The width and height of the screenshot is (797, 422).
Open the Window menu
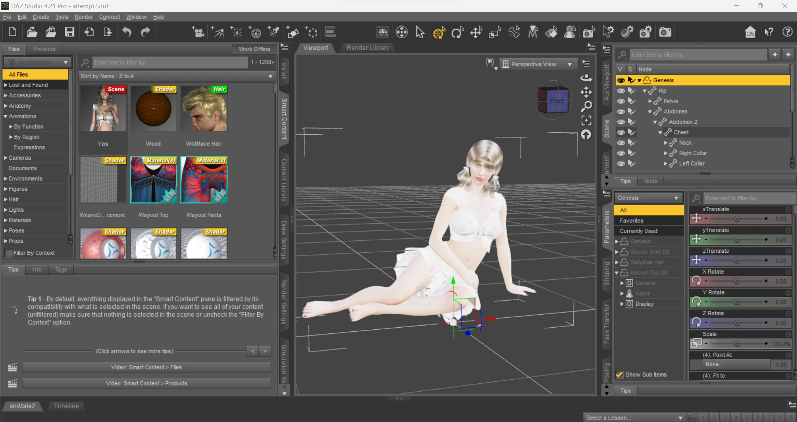tap(136, 17)
